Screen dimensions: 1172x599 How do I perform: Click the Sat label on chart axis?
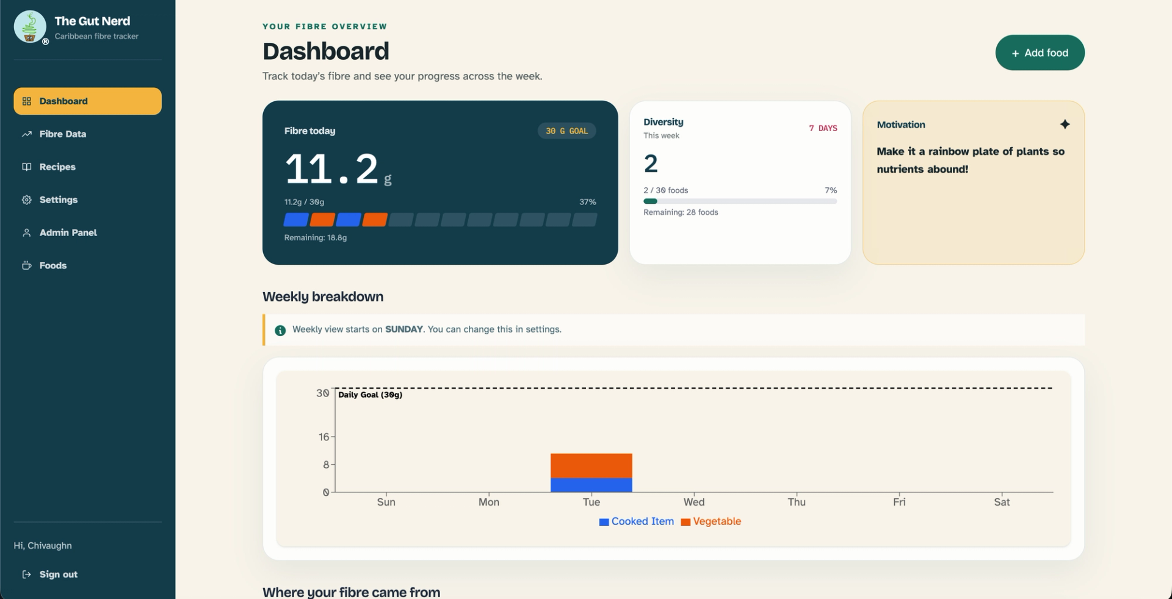(1002, 502)
